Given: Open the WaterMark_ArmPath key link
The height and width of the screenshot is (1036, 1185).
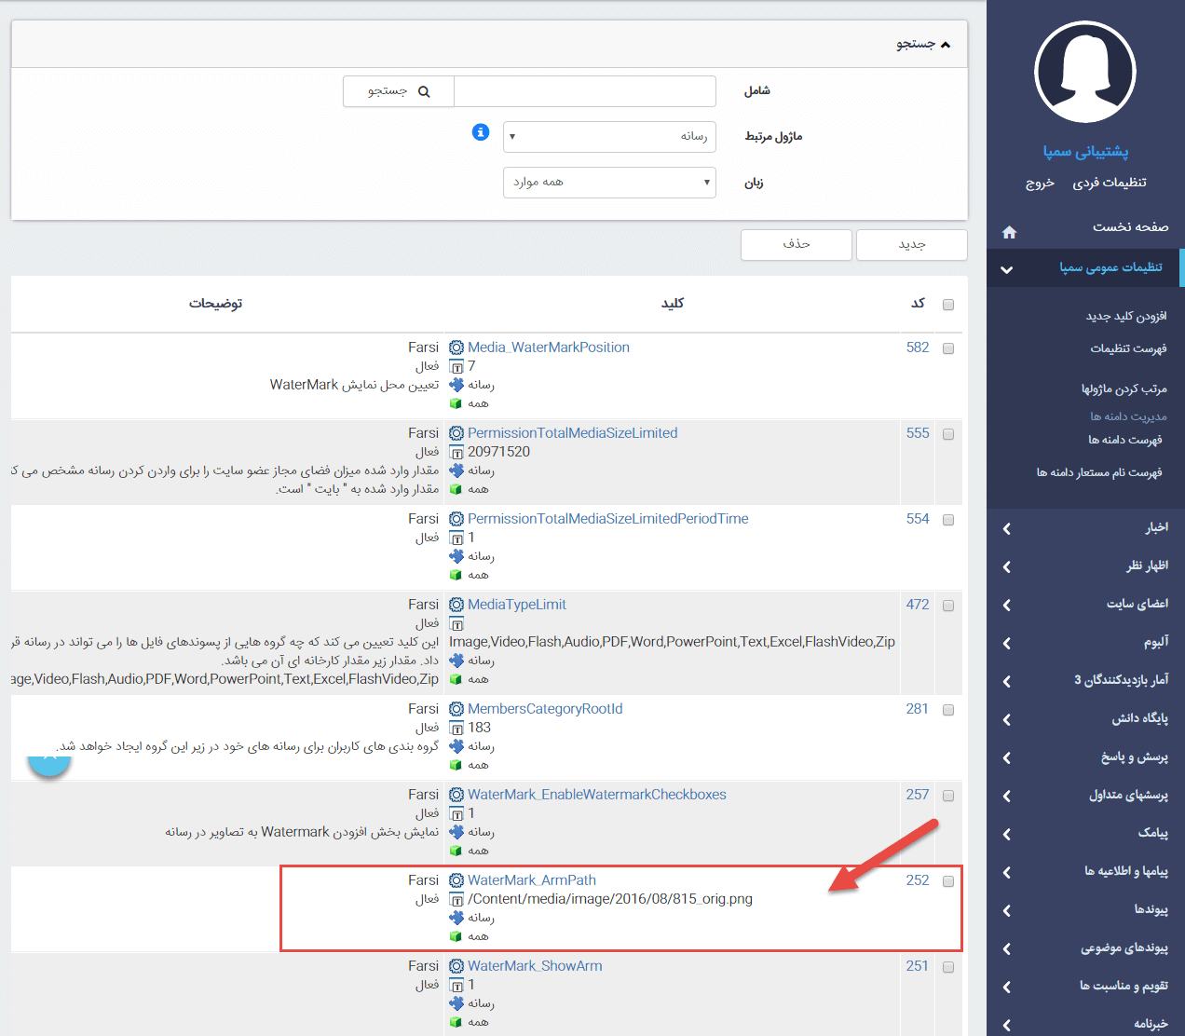Looking at the screenshot, I should click(532, 880).
